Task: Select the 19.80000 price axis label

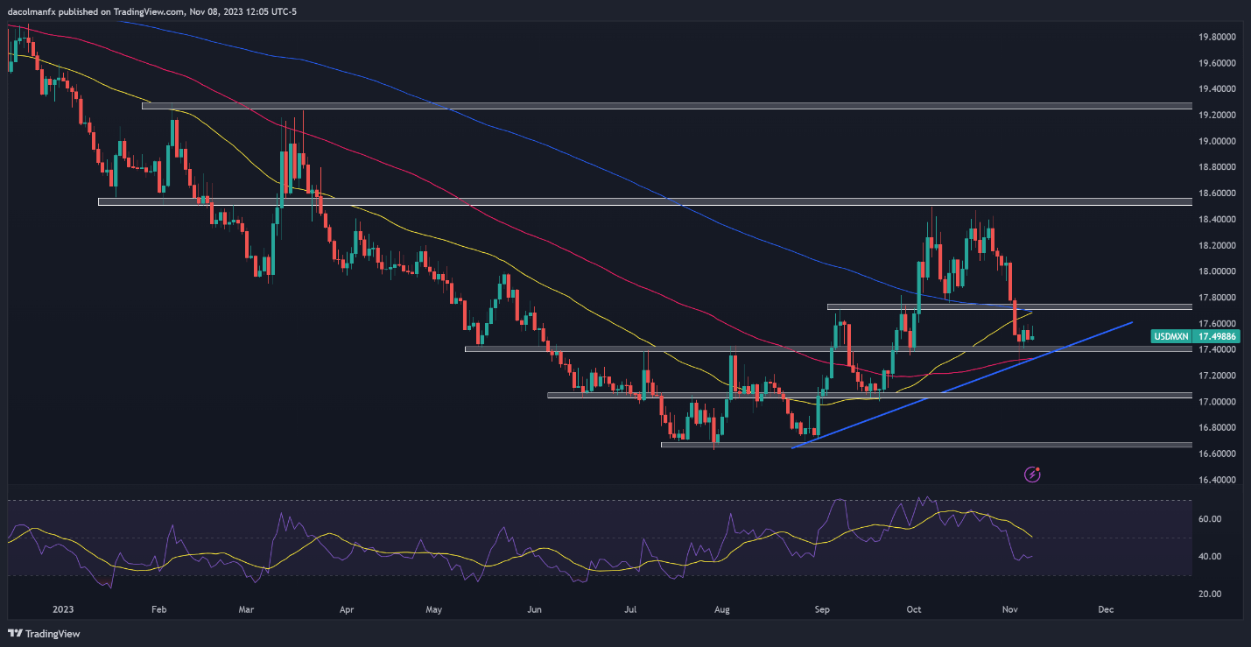Action: (x=1218, y=38)
